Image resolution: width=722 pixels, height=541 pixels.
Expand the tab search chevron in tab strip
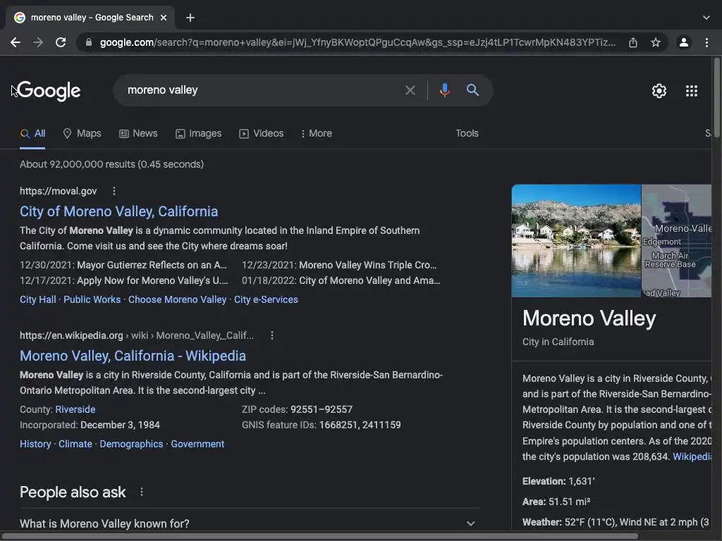pos(706,18)
